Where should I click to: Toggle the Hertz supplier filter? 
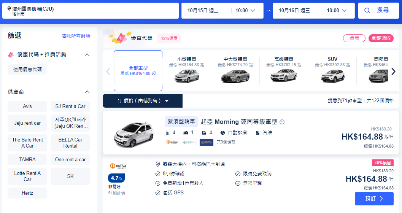coord(27,193)
